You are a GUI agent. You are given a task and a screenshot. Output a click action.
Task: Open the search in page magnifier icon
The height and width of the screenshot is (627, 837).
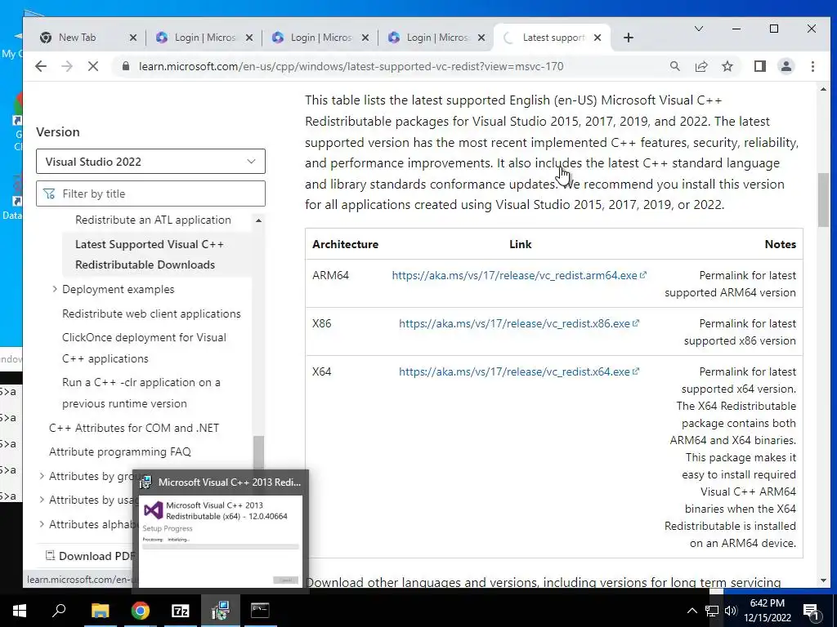coord(674,66)
